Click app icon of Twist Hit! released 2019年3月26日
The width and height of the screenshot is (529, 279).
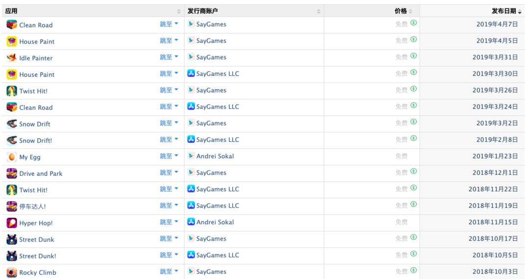coord(12,91)
